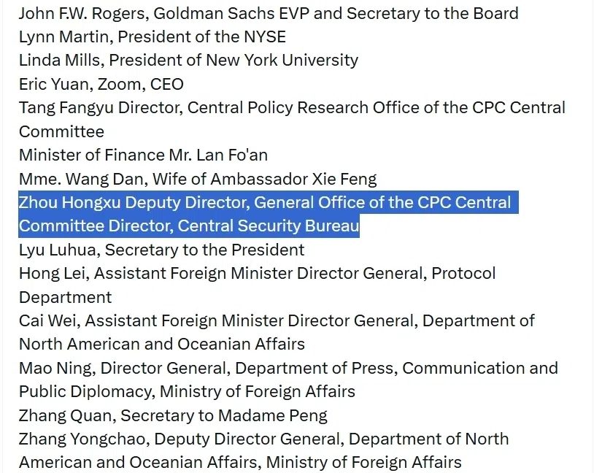Screen dimensions: 594x473
Task: Click the Zhang Quan Secretary to Madame Peng line
Action: tap(173, 415)
